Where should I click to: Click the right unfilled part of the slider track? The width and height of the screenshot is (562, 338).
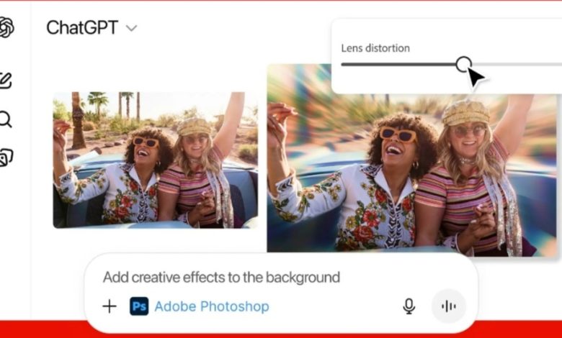click(x=519, y=64)
